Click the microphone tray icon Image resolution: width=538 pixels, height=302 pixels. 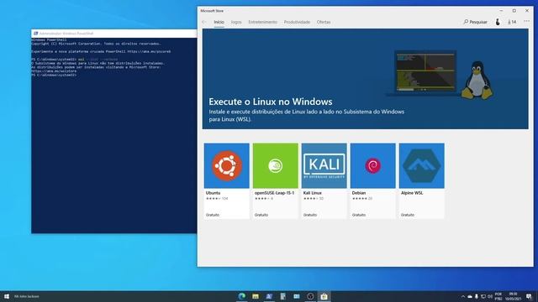[x=477, y=296]
